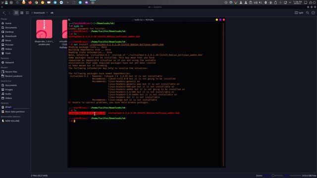Click red virtualbox deb filename in last ls output
This screenshot has width=317, height=178.
click(x=144, y=113)
